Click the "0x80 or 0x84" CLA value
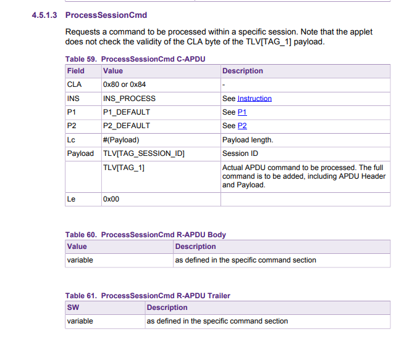The width and height of the screenshot is (399, 350). tap(124, 84)
